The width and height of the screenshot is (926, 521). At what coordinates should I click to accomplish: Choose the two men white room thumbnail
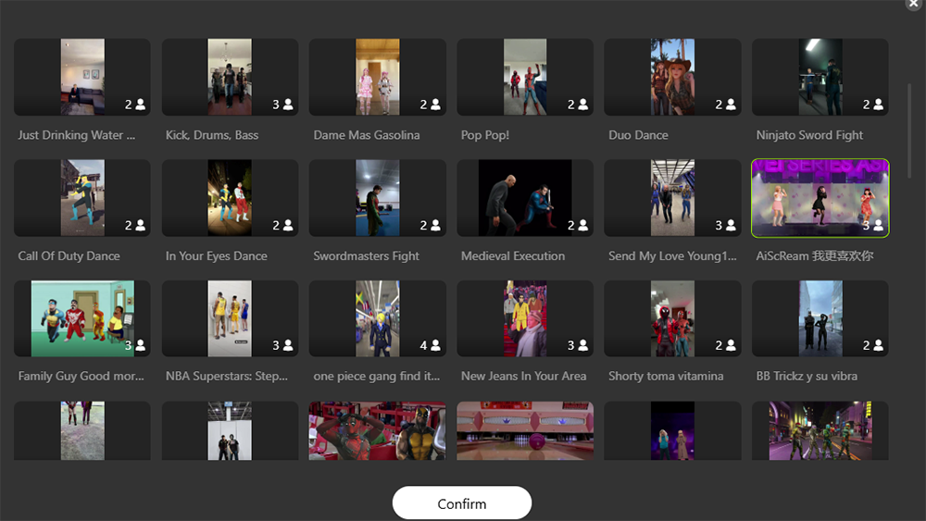(230, 430)
